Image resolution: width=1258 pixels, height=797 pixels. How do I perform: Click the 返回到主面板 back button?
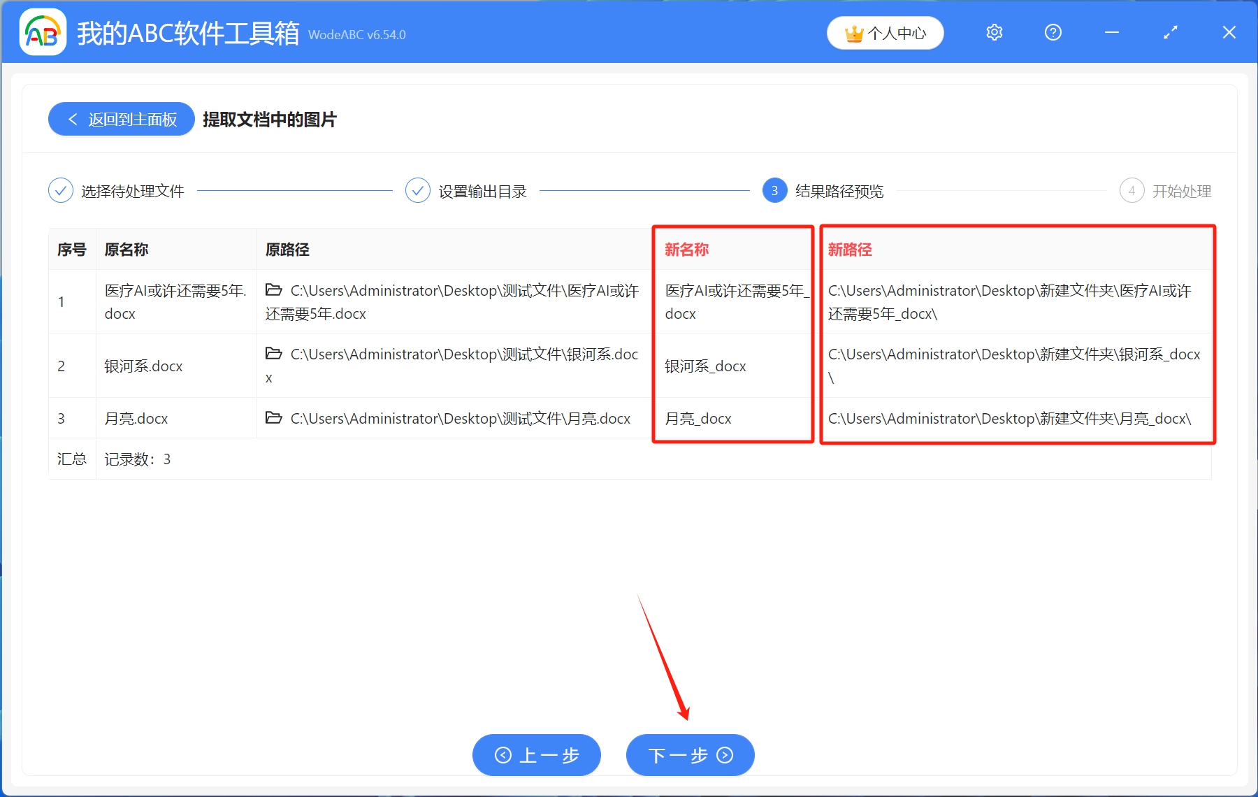point(120,119)
